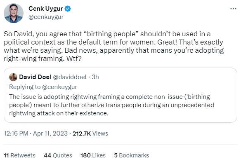The width and height of the screenshot is (241, 164).
Task: Open the 3h timestamp of quoted tweet
Action: pyautogui.click(x=95, y=77)
